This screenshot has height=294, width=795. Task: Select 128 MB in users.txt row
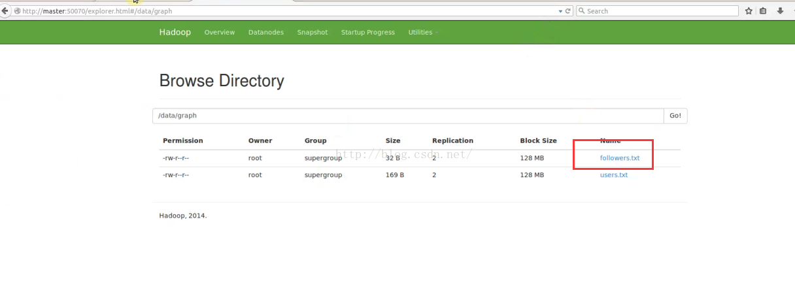coord(532,175)
